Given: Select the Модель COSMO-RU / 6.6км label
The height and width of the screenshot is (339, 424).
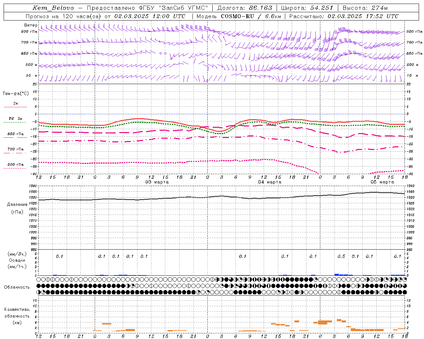Looking at the screenshot, I should 239,16.
